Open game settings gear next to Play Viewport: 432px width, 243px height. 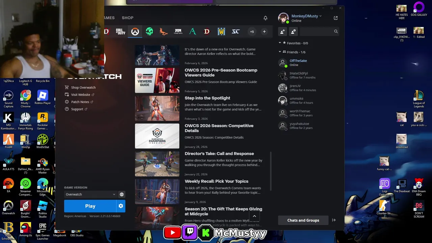(x=121, y=206)
